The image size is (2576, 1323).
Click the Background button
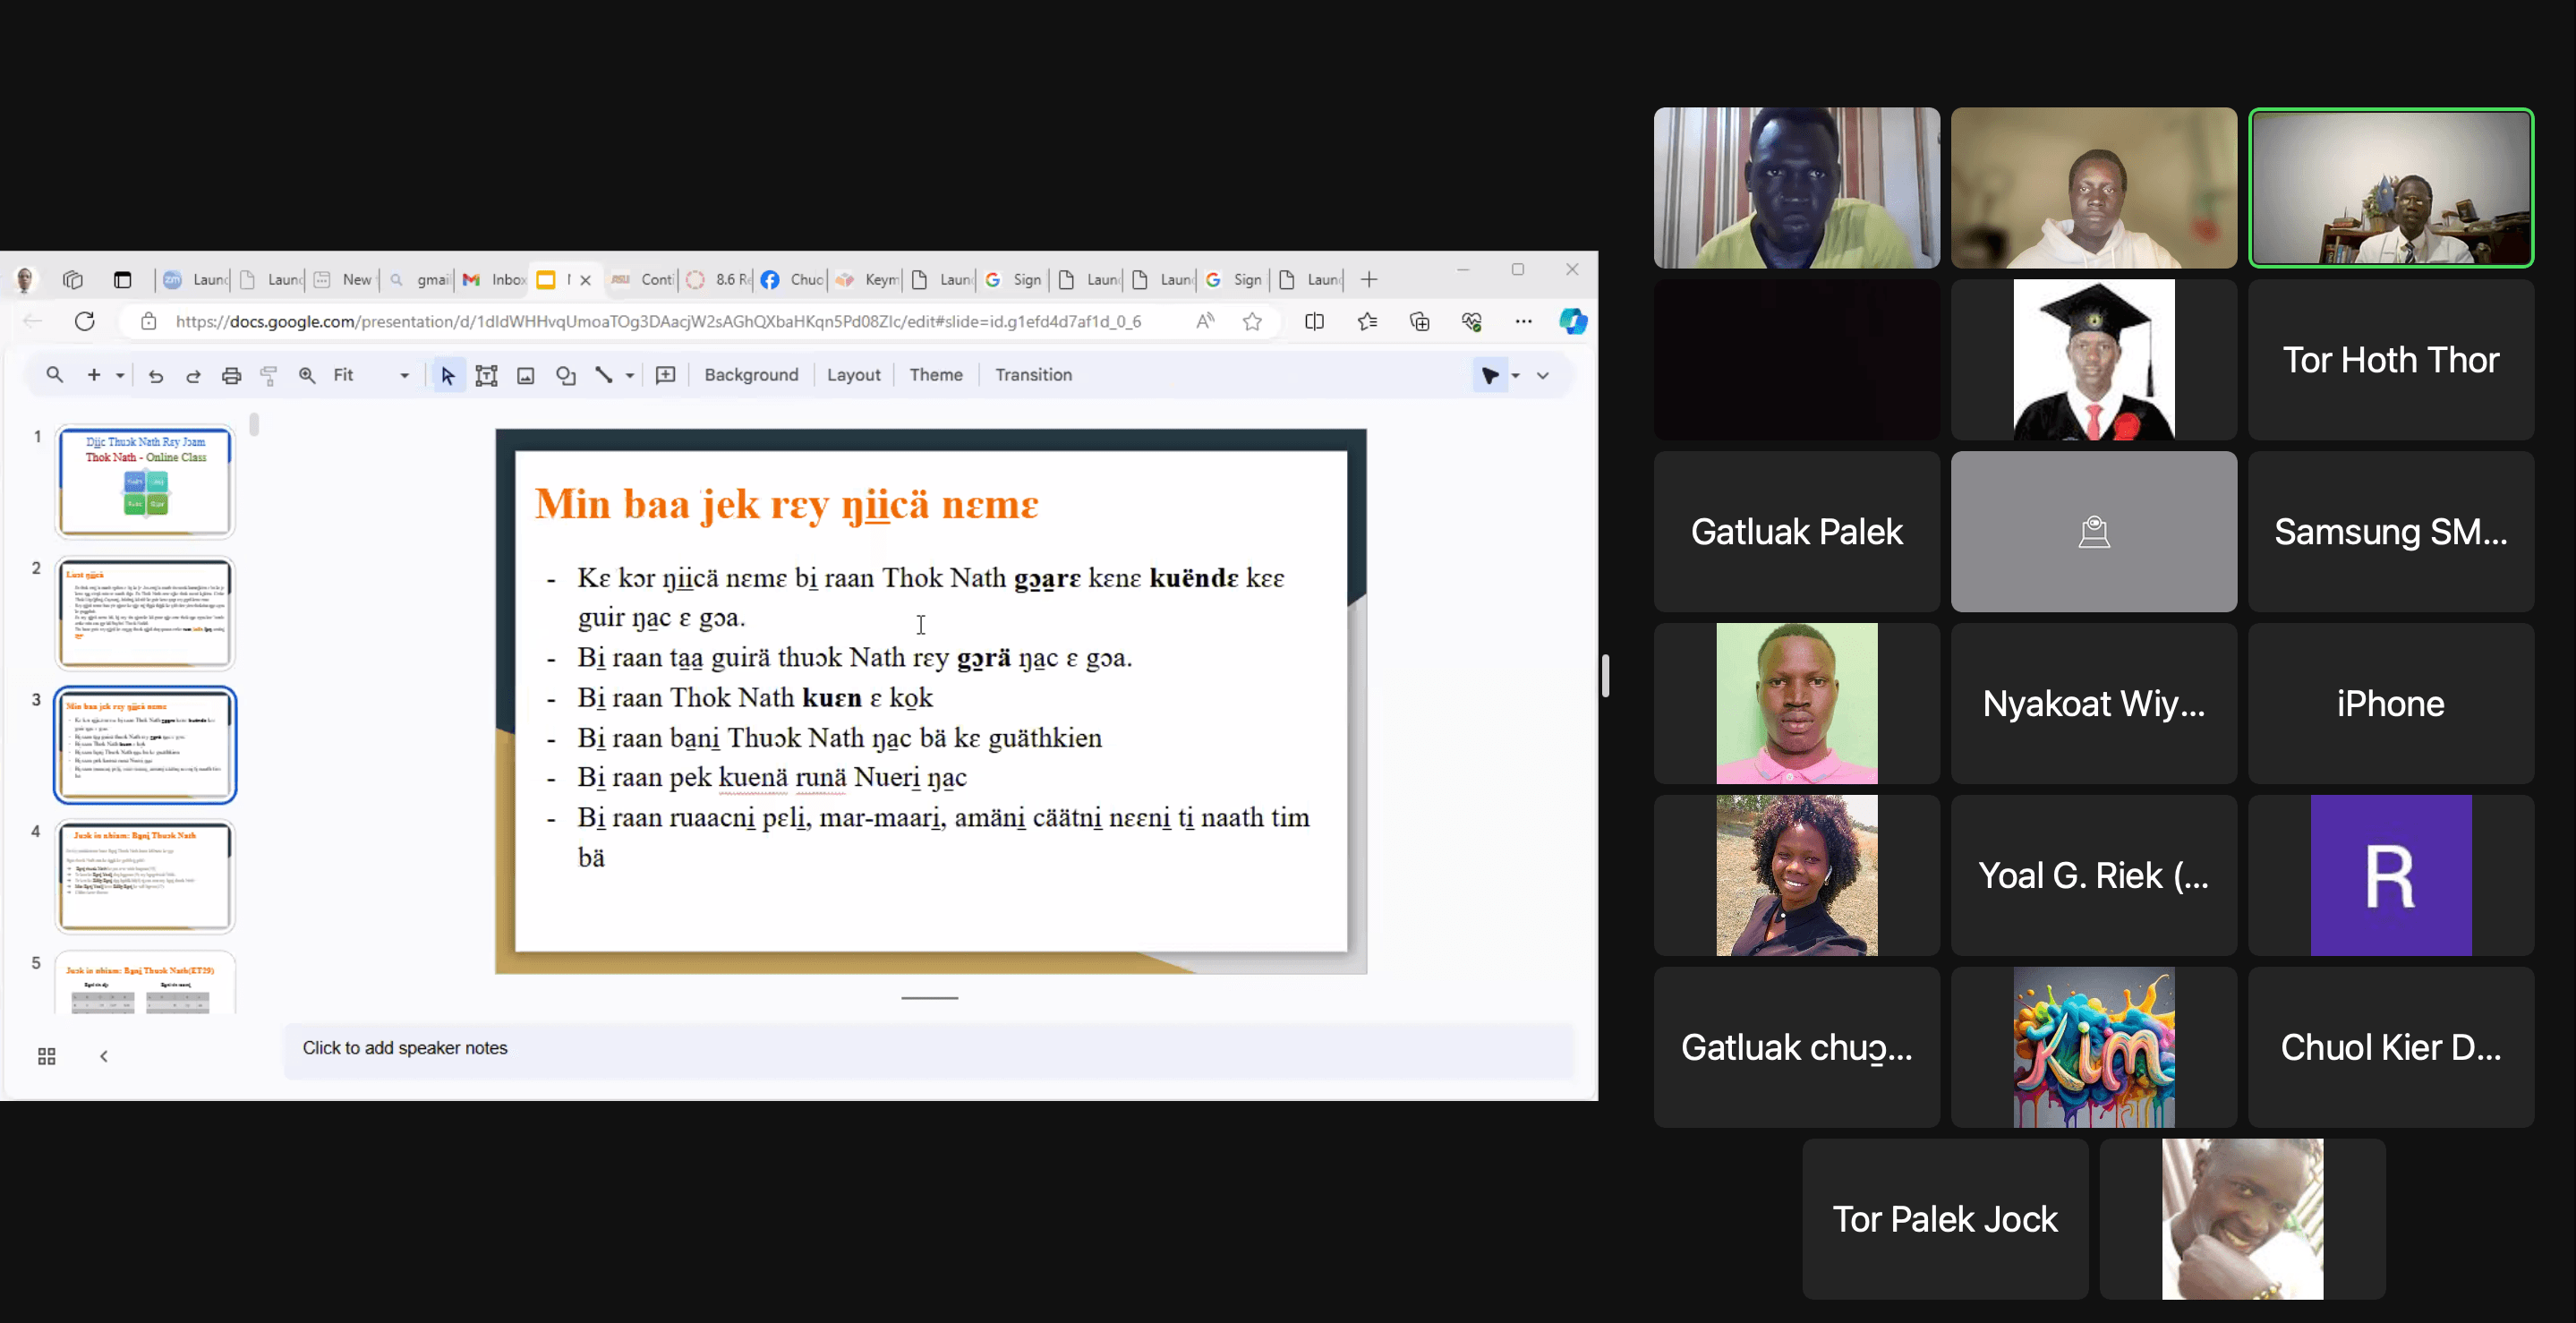[x=751, y=375]
